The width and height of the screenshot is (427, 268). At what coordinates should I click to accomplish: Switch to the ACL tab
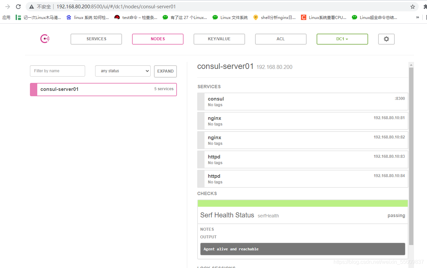click(x=281, y=39)
